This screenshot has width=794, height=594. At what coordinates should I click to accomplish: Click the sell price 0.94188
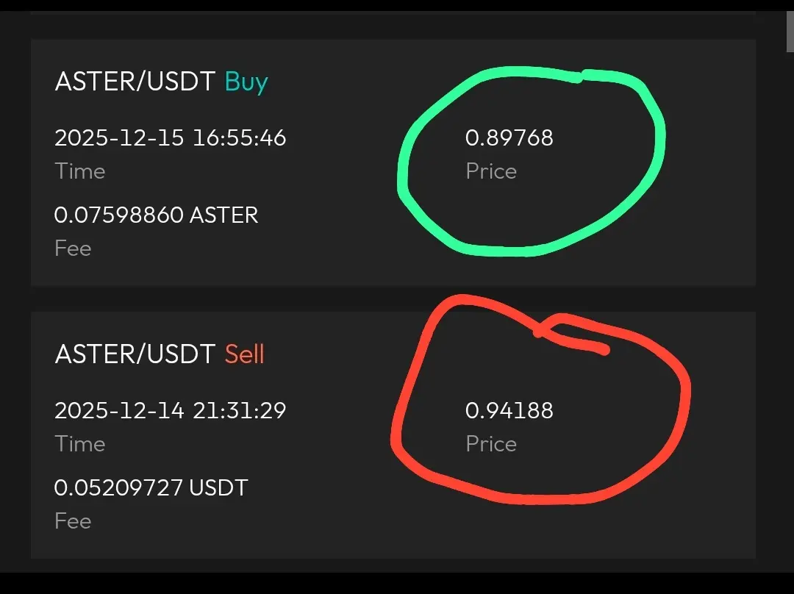[509, 410]
